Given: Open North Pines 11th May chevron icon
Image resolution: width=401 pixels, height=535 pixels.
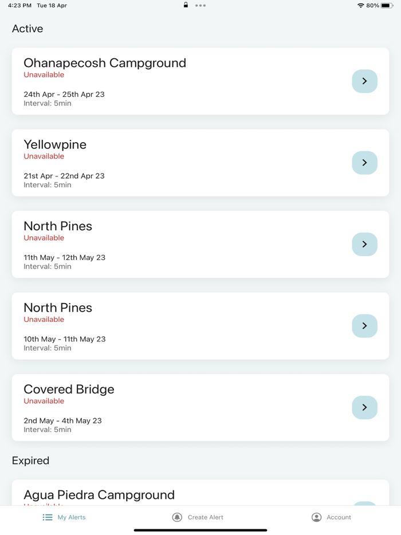Looking at the screenshot, I should [364, 245].
